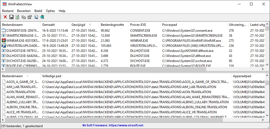Screen dimensions: 270x129
Task: Click the icon of CONSENT.EXE-2D674 row
Action: 4,31
